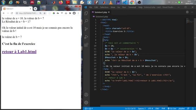Image resolution: width=196 pixels, height=110 pixels.
Task: Open the File menu in VS Code
Action: (91, 7)
